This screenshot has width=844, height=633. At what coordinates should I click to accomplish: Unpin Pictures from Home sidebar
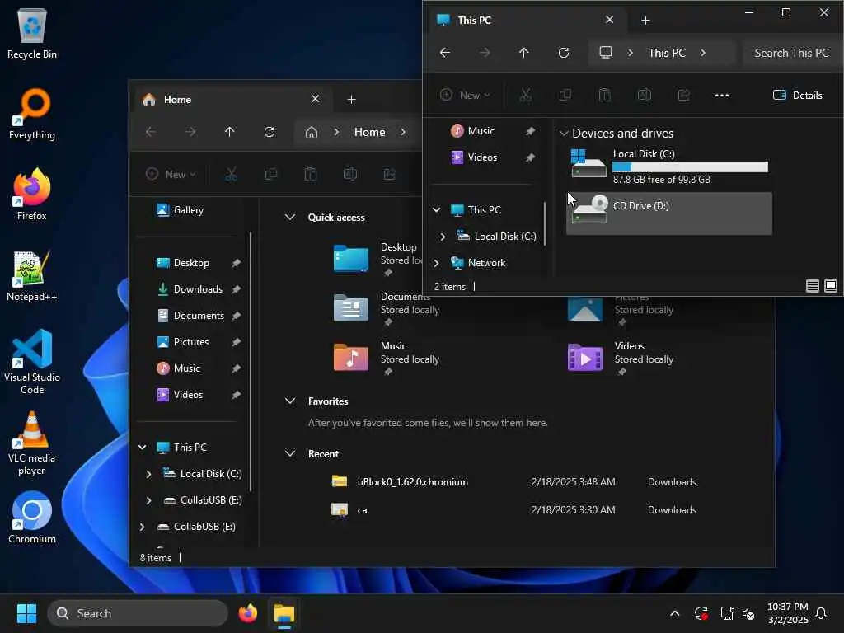(236, 342)
